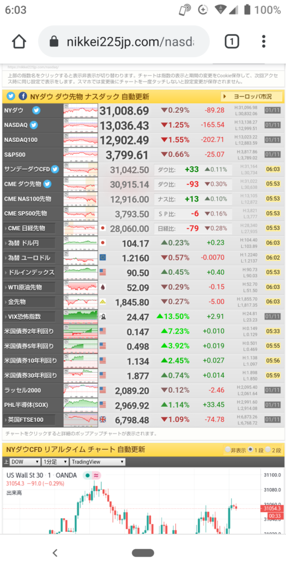The image size is (286, 572).
Task: Click the US flag in 米国債券10年利回り row
Action: pos(103,361)
